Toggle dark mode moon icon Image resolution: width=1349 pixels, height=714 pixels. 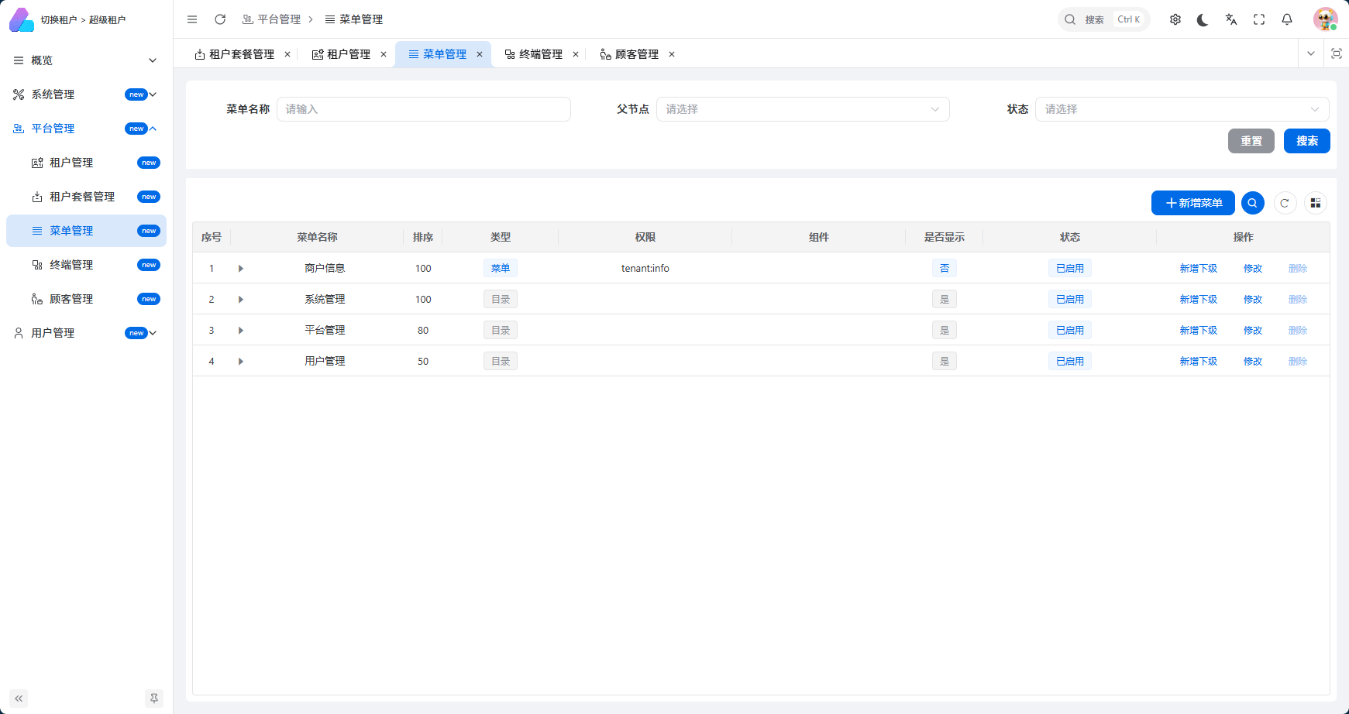1203,19
